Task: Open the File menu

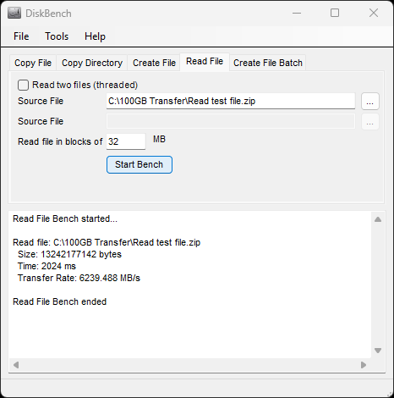Action: (x=21, y=36)
